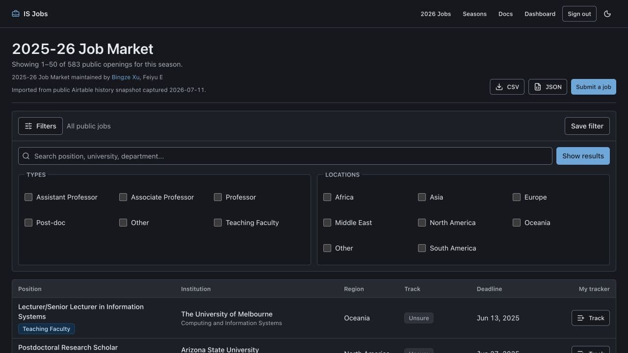The image size is (628, 353).
Task: Click the file icon in JSON button
Action: pos(538,87)
